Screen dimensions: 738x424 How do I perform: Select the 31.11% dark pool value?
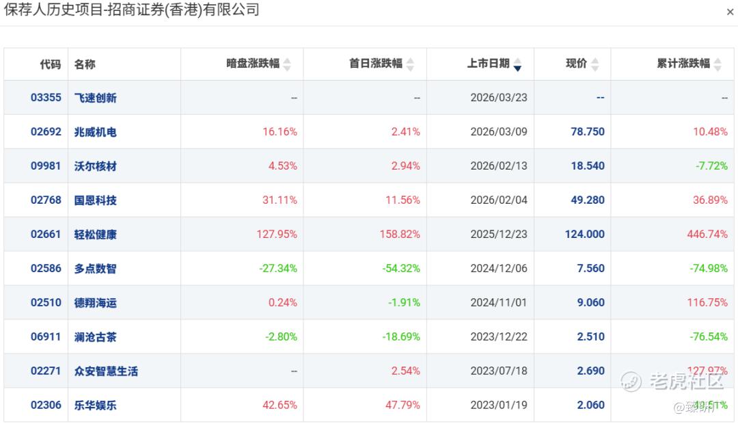click(280, 200)
